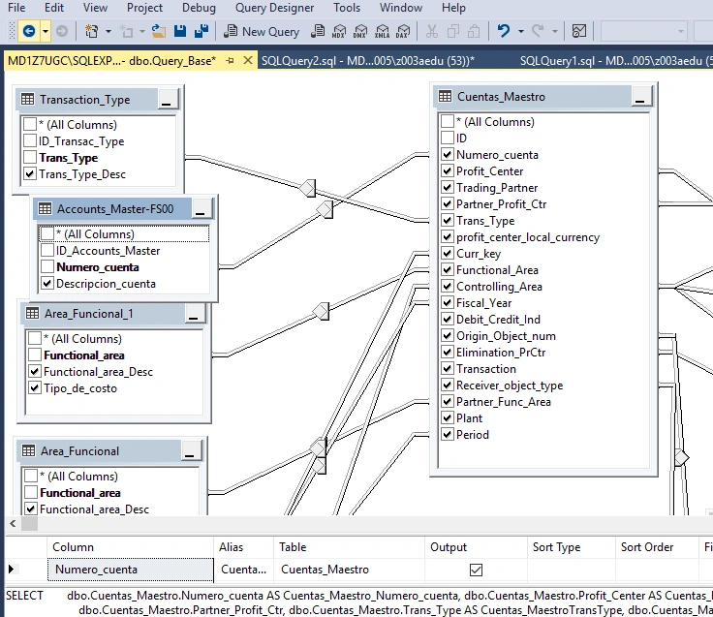Click the DAX query icon
Image resolution: width=713 pixels, height=617 pixels.
pos(403,31)
